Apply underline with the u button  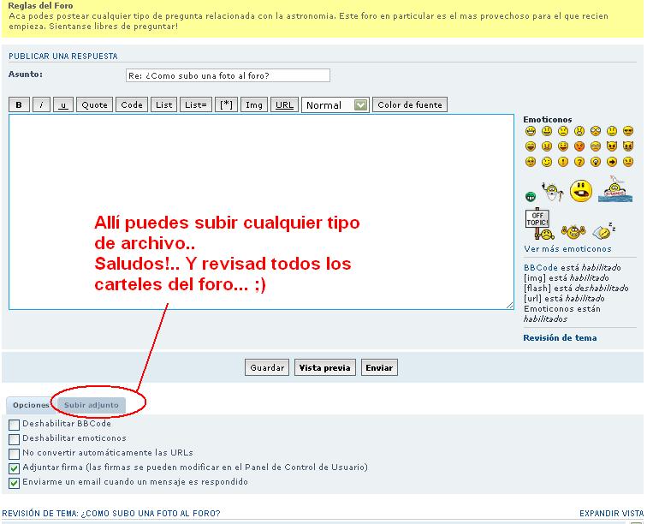coord(63,104)
